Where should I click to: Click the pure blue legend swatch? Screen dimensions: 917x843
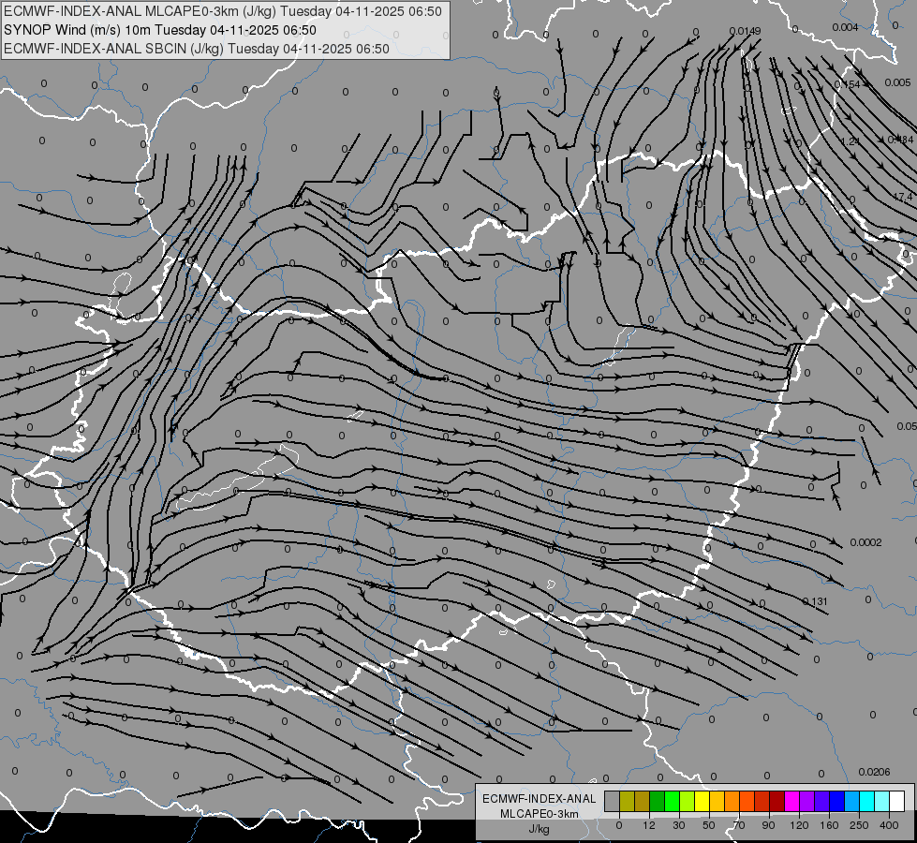click(x=836, y=801)
